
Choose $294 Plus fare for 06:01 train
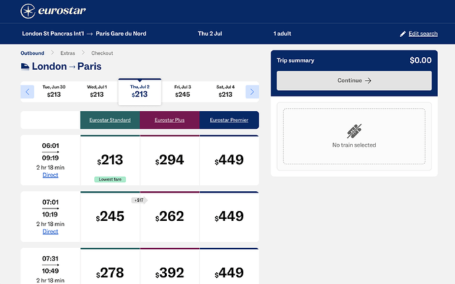[x=169, y=160]
